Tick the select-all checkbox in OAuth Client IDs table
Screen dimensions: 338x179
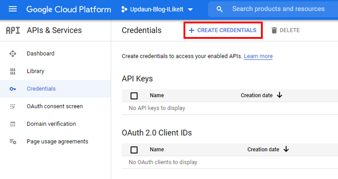point(134,150)
